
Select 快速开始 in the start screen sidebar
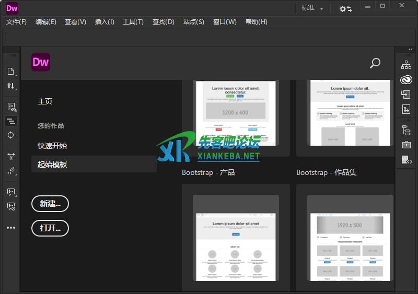tap(52, 146)
